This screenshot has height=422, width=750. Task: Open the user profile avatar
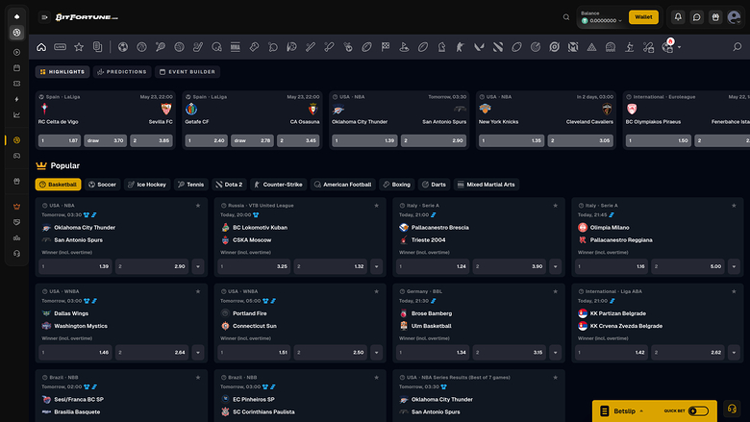coord(734,17)
